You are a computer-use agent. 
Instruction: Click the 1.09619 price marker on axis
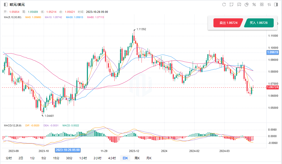tap(273, 52)
